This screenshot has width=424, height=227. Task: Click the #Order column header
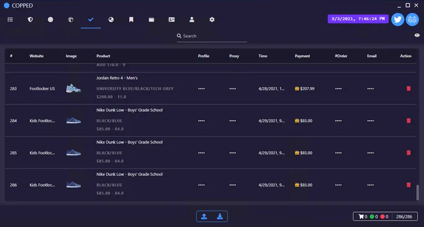(x=341, y=56)
